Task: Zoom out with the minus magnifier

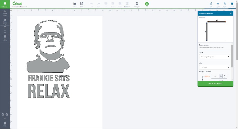Action: pos(3,114)
